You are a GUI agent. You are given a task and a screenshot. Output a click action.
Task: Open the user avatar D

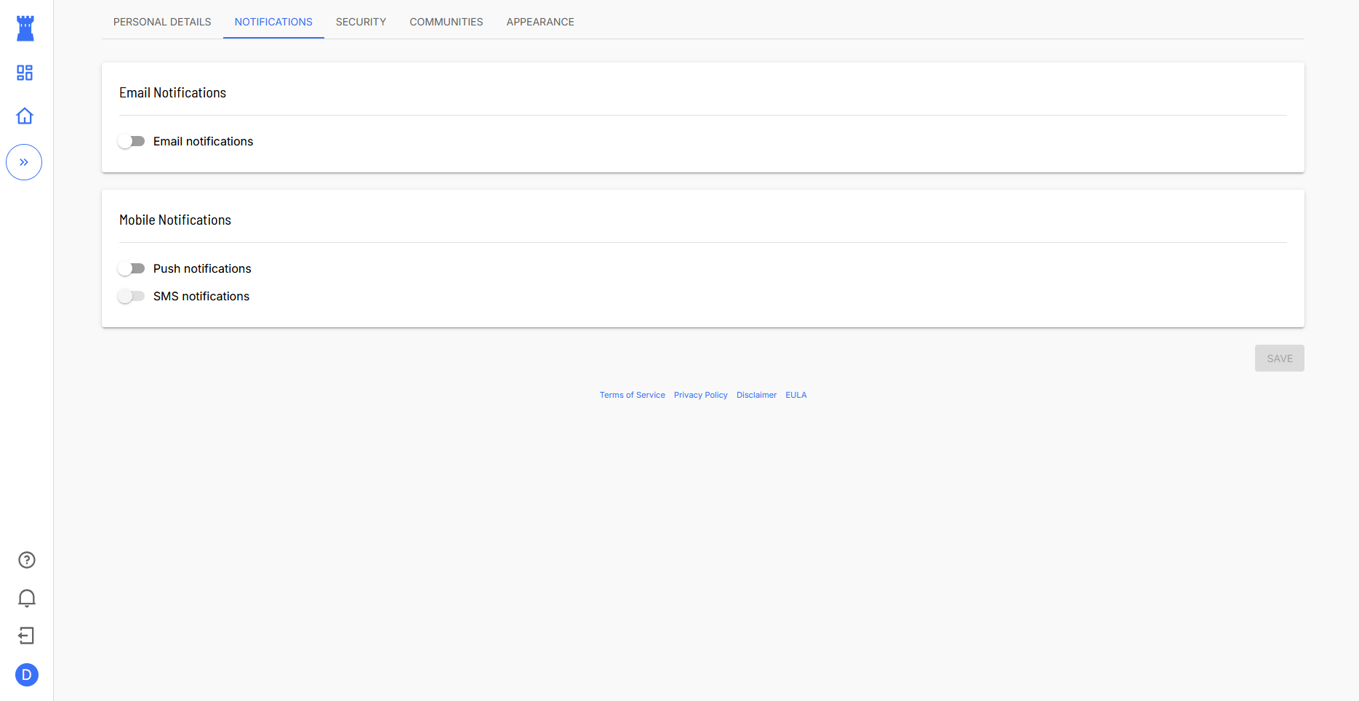pos(27,675)
